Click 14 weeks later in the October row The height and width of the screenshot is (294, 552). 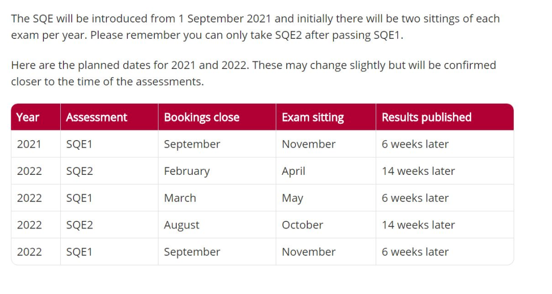pos(418,225)
